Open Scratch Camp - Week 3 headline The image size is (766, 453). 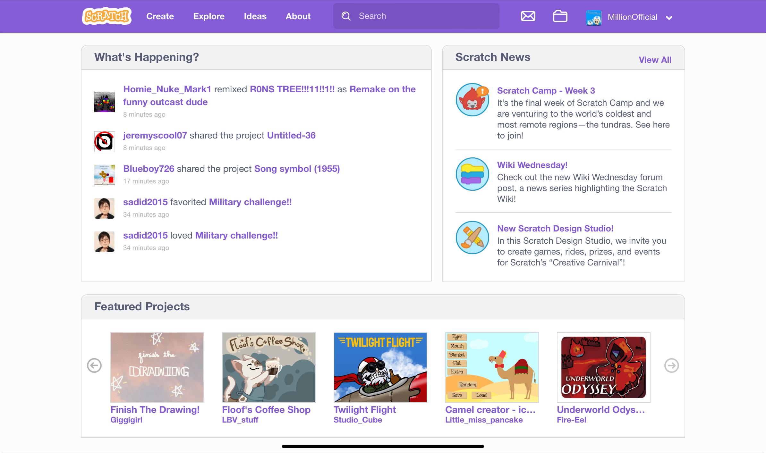tap(546, 91)
